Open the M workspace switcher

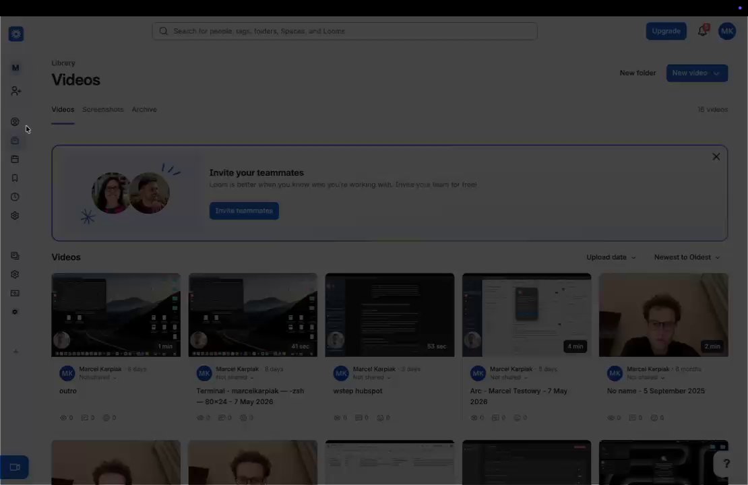point(15,68)
